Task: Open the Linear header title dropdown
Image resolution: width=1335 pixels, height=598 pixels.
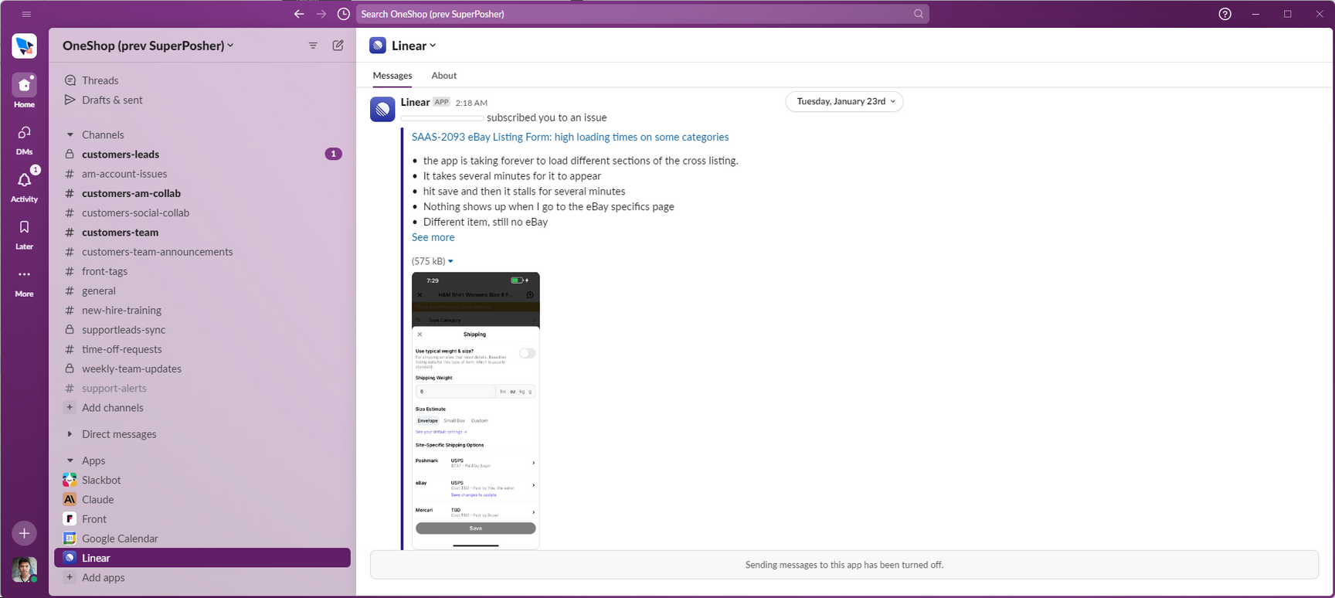Action: pos(414,46)
